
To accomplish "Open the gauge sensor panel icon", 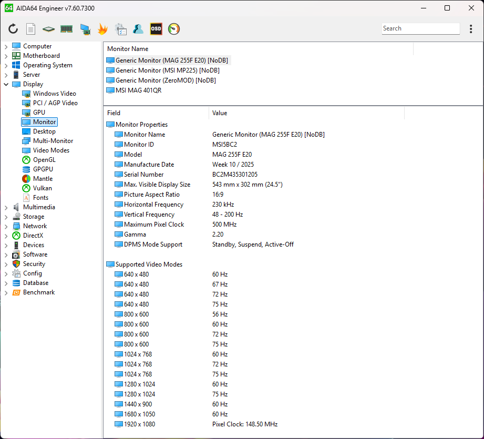I will tap(174, 29).
